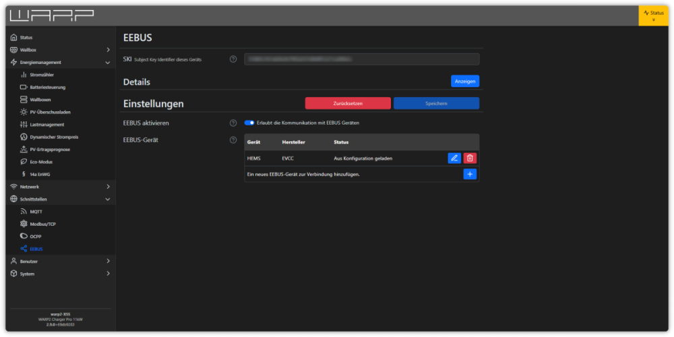Open the MQTT settings page
The image size is (674, 337).
36,212
